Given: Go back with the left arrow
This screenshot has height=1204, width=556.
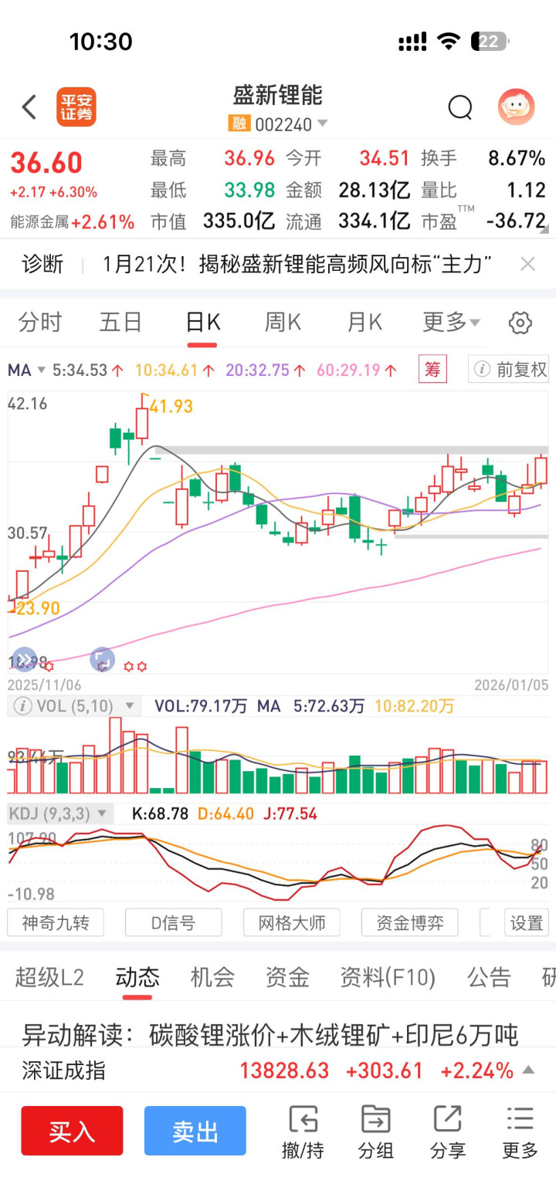Looking at the screenshot, I should 29,107.
